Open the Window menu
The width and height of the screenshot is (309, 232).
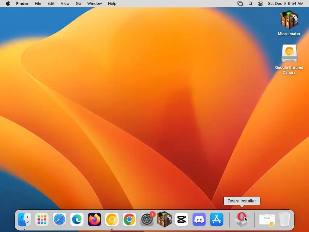pos(94,4)
